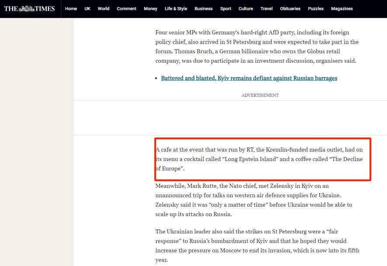Click The Times logo
387x266 pixels.
[29, 9]
